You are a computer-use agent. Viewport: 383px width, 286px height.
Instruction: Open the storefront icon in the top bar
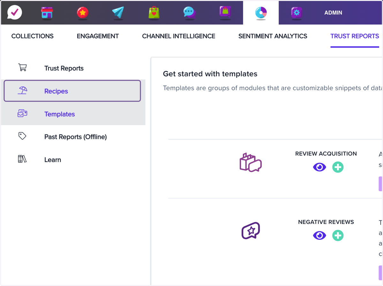[47, 12]
